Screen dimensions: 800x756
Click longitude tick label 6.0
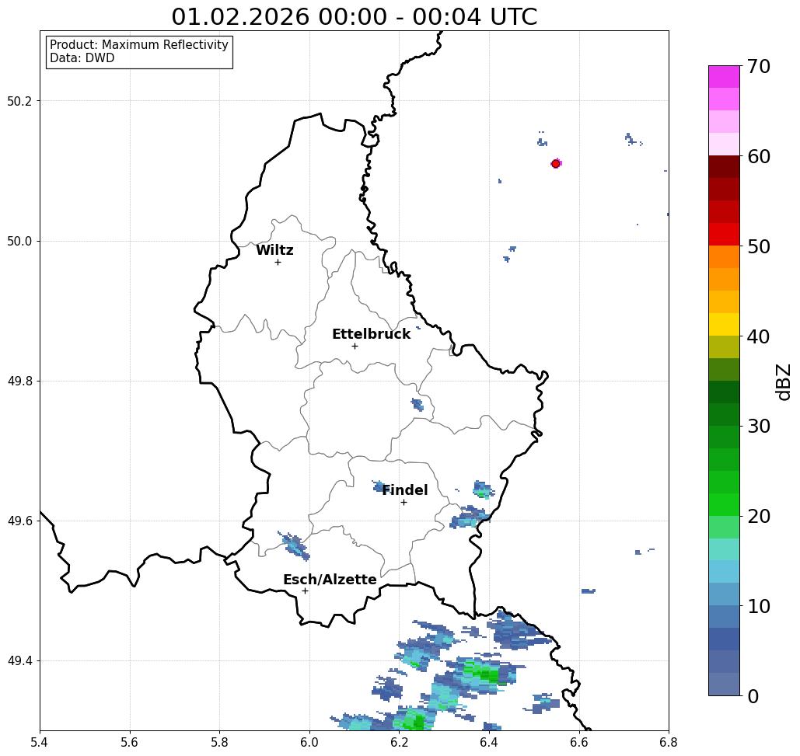[309, 742]
